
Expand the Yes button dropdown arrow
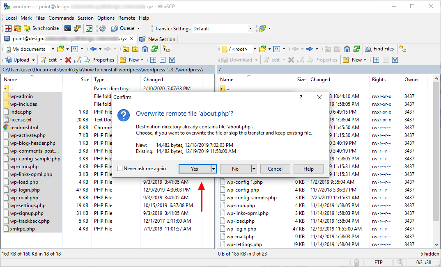point(214,169)
